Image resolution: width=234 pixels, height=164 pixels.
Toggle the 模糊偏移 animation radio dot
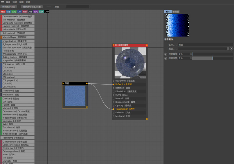click(166, 54)
